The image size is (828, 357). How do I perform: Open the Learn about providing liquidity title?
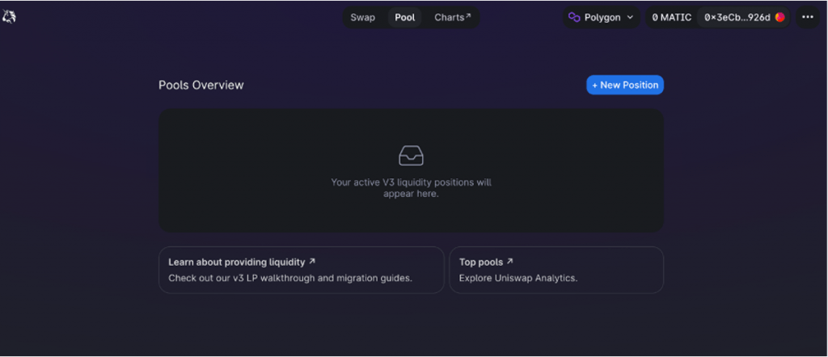(236, 262)
